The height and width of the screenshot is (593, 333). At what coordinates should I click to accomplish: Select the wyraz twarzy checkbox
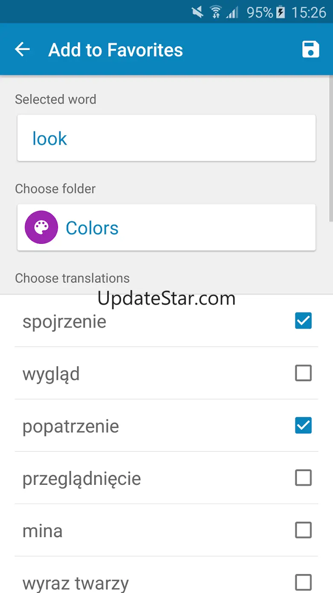303,582
